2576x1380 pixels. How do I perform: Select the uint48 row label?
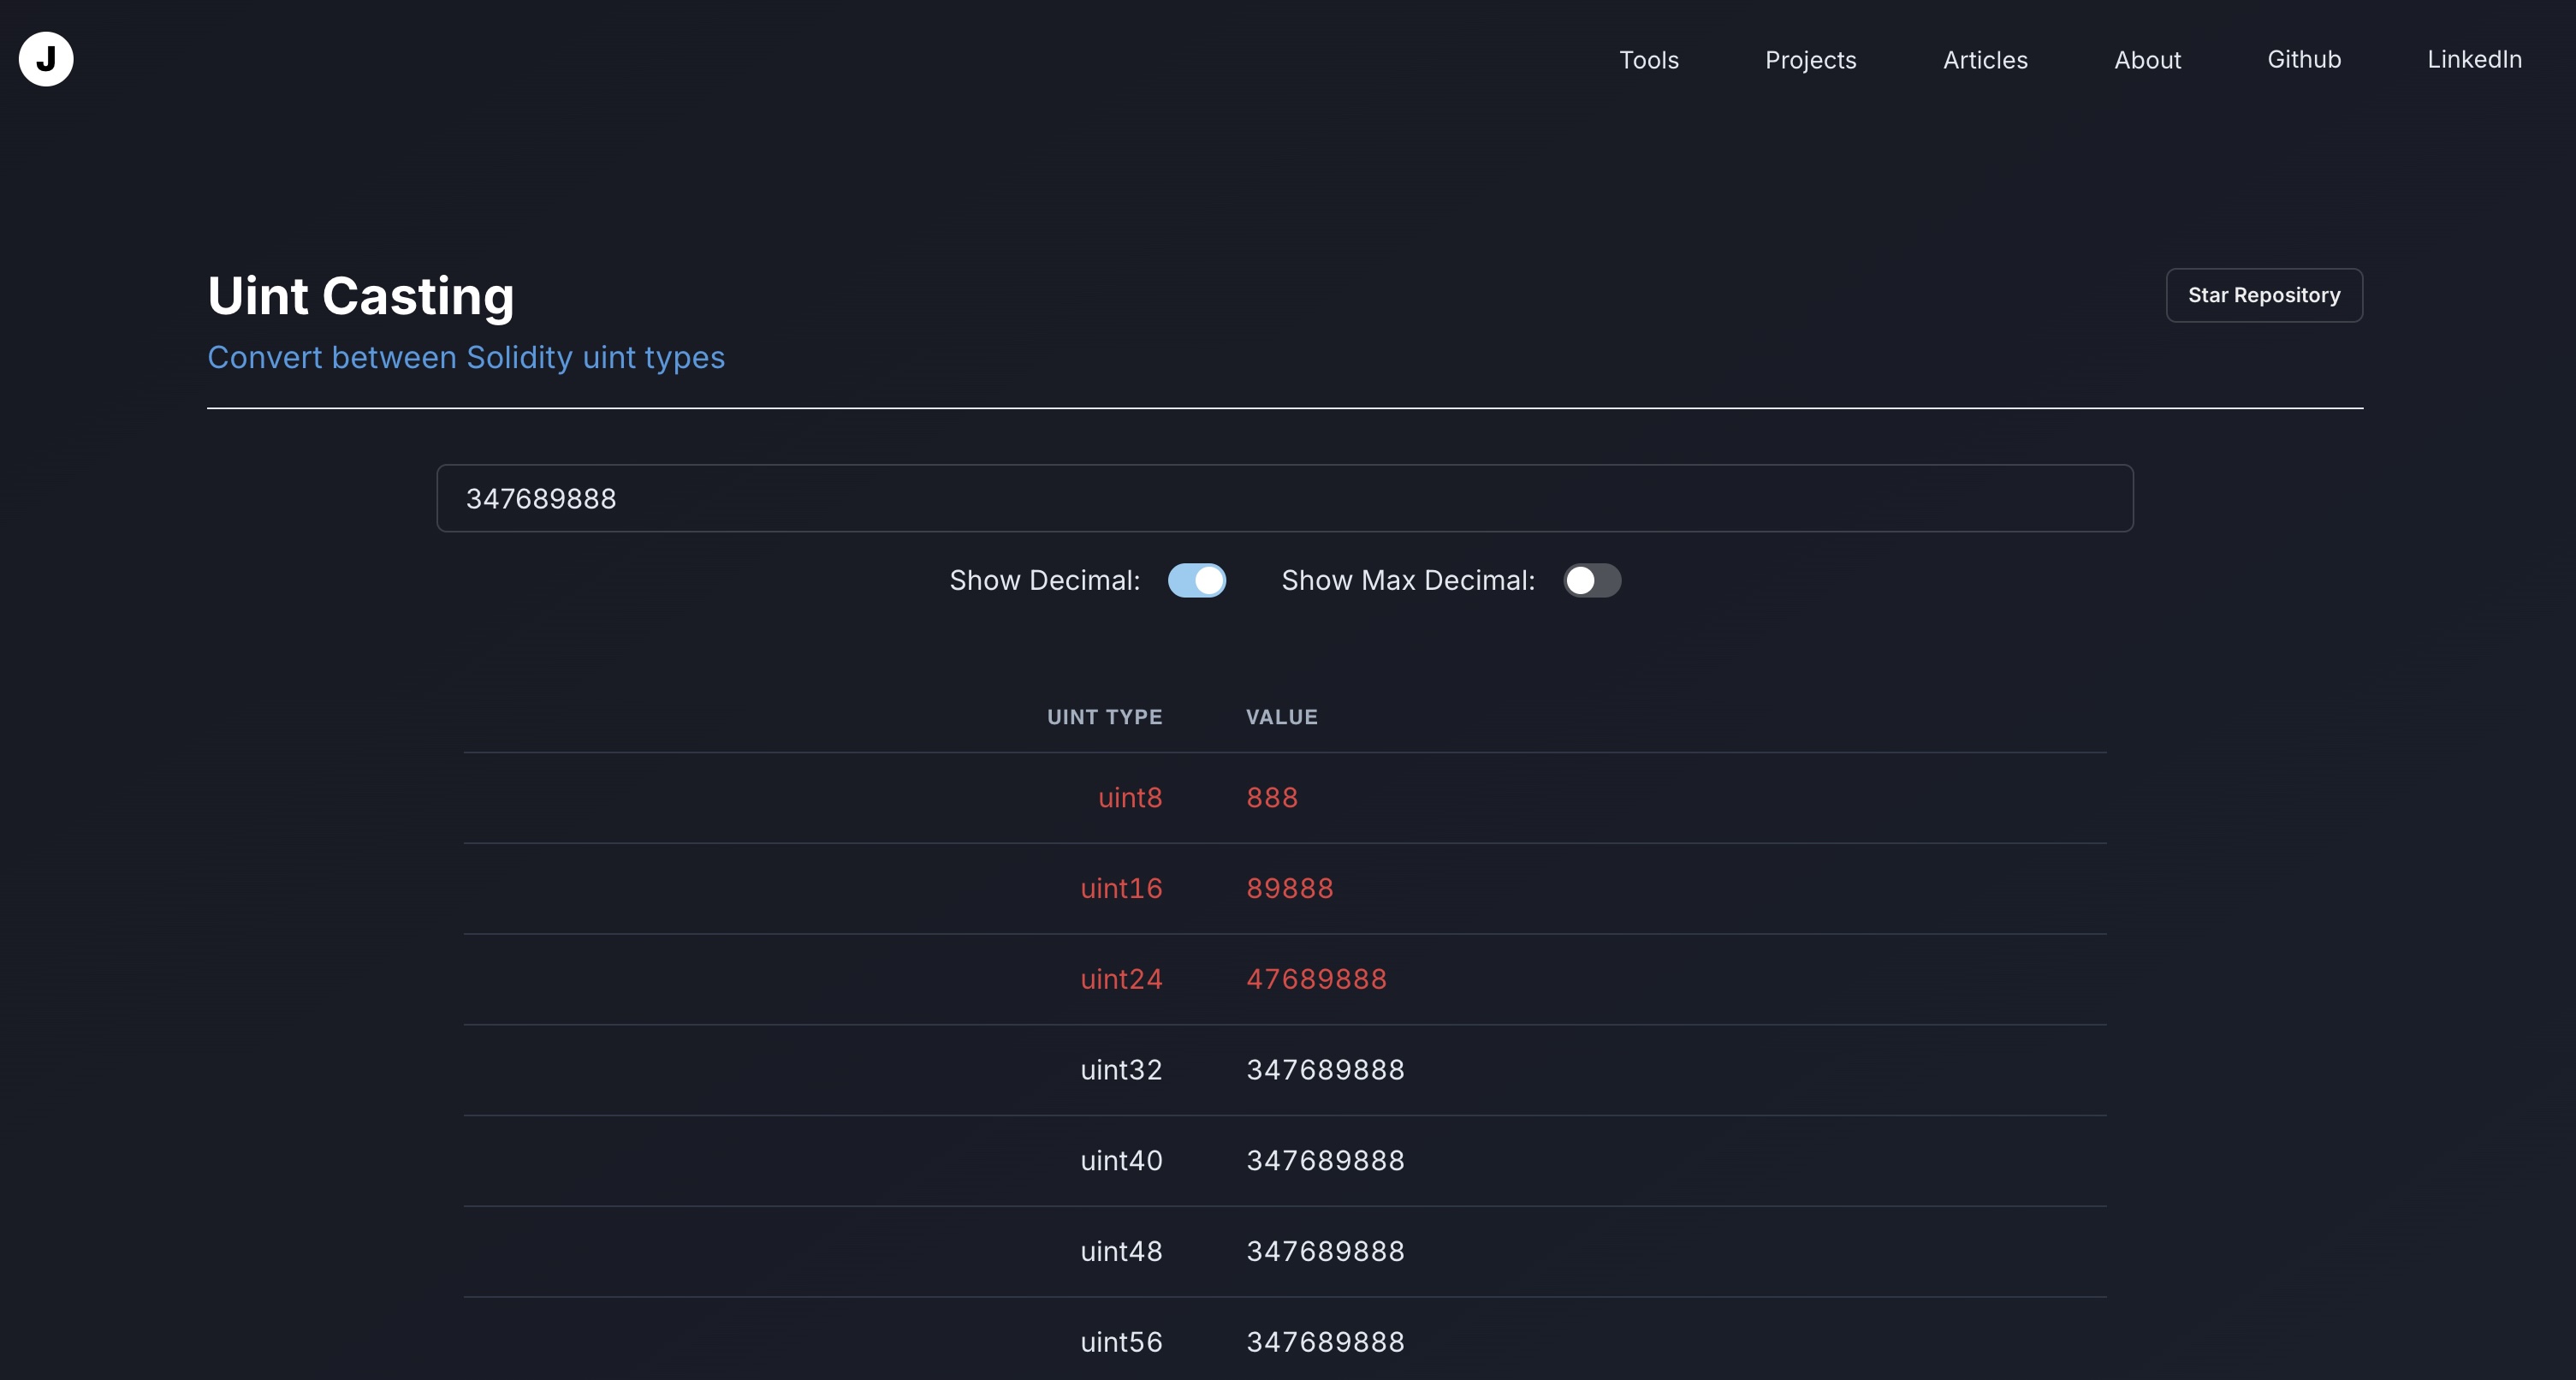click(1120, 1252)
